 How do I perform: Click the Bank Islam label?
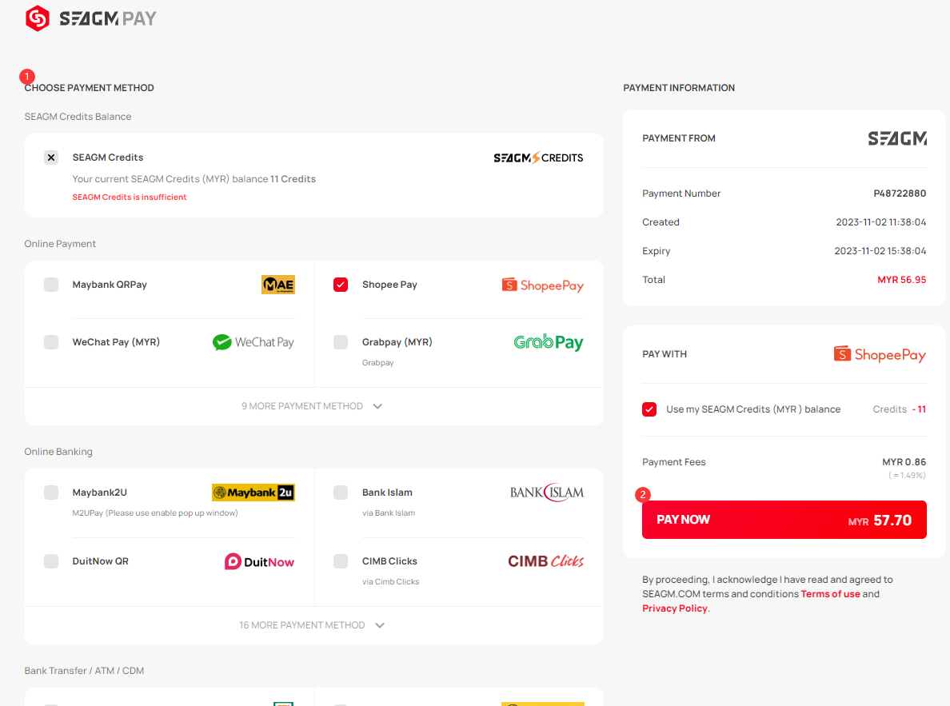[387, 493]
